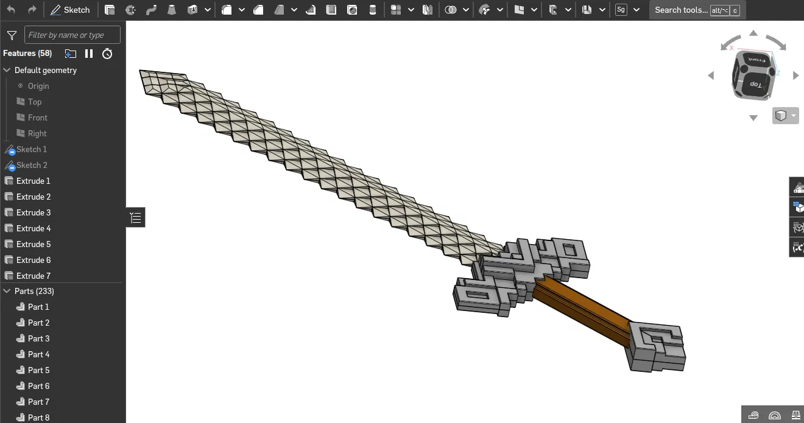
Task: Click the Sg custom feature icon
Action: click(621, 10)
